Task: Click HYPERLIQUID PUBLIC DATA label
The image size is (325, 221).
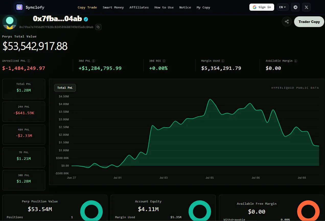Action: click(x=295, y=88)
